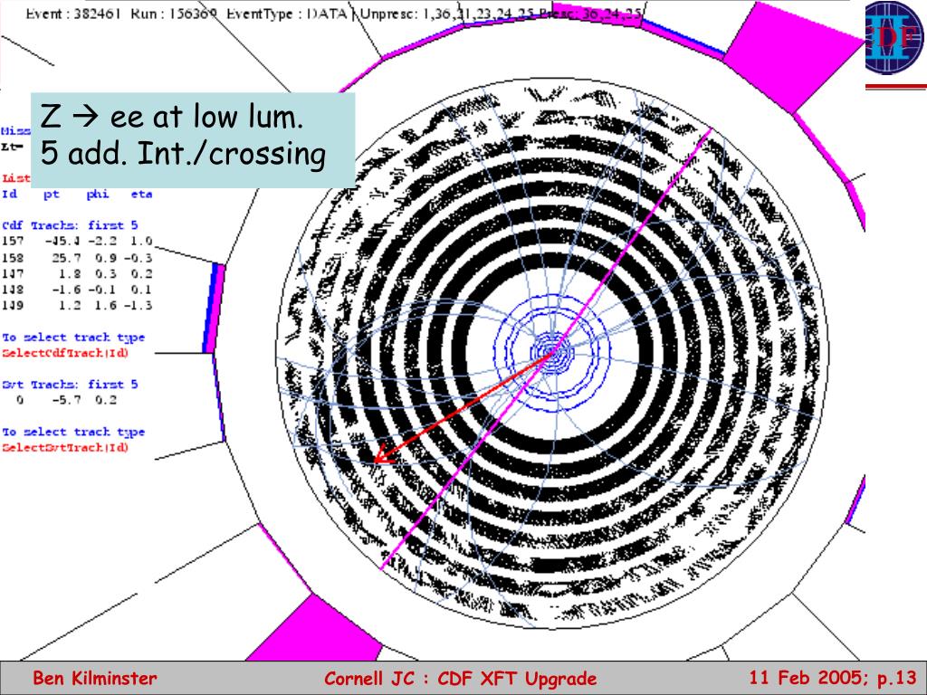Select CDF track row 149

coord(77,306)
